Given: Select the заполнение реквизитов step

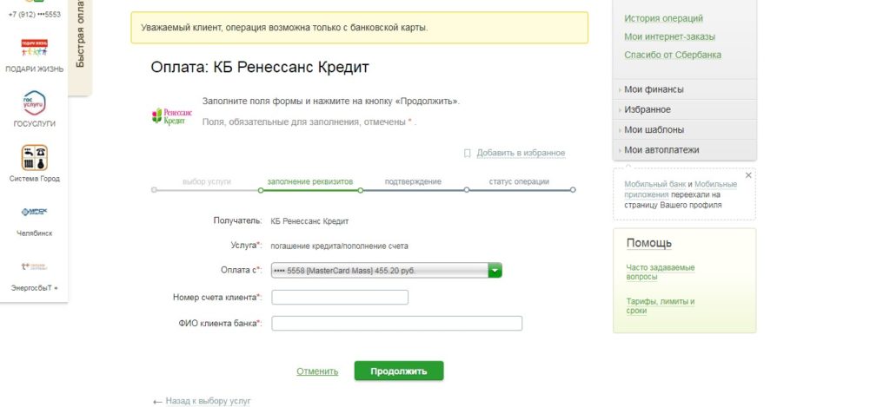Looking at the screenshot, I should (x=310, y=181).
